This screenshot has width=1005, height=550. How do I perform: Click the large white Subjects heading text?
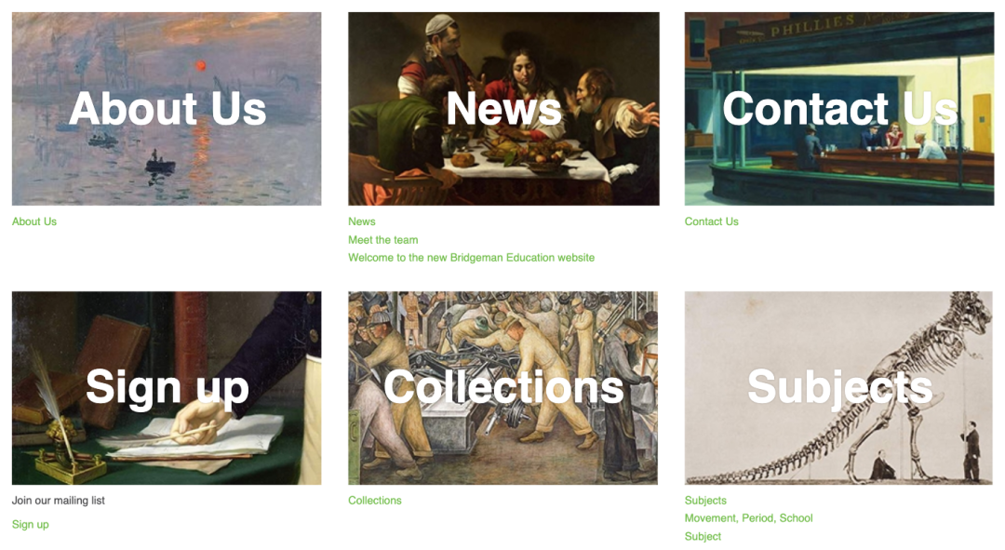coord(839,389)
